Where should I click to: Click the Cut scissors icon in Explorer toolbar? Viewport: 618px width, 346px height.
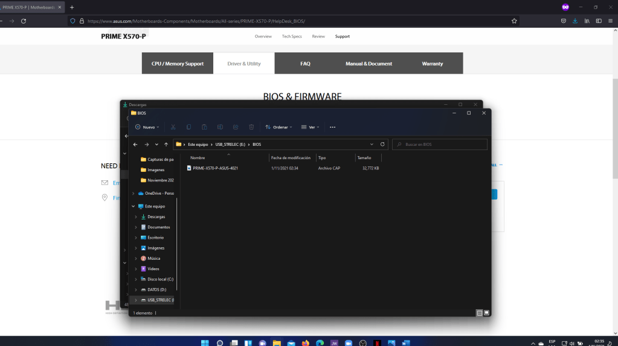pyautogui.click(x=173, y=127)
